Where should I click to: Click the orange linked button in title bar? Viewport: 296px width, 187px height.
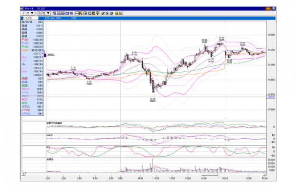point(268,9)
